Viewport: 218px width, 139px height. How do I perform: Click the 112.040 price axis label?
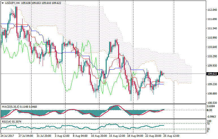[x=212, y=10]
